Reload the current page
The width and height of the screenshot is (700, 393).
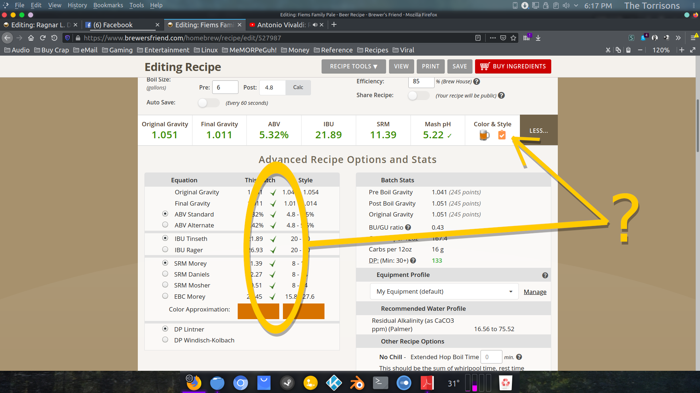(43, 38)
